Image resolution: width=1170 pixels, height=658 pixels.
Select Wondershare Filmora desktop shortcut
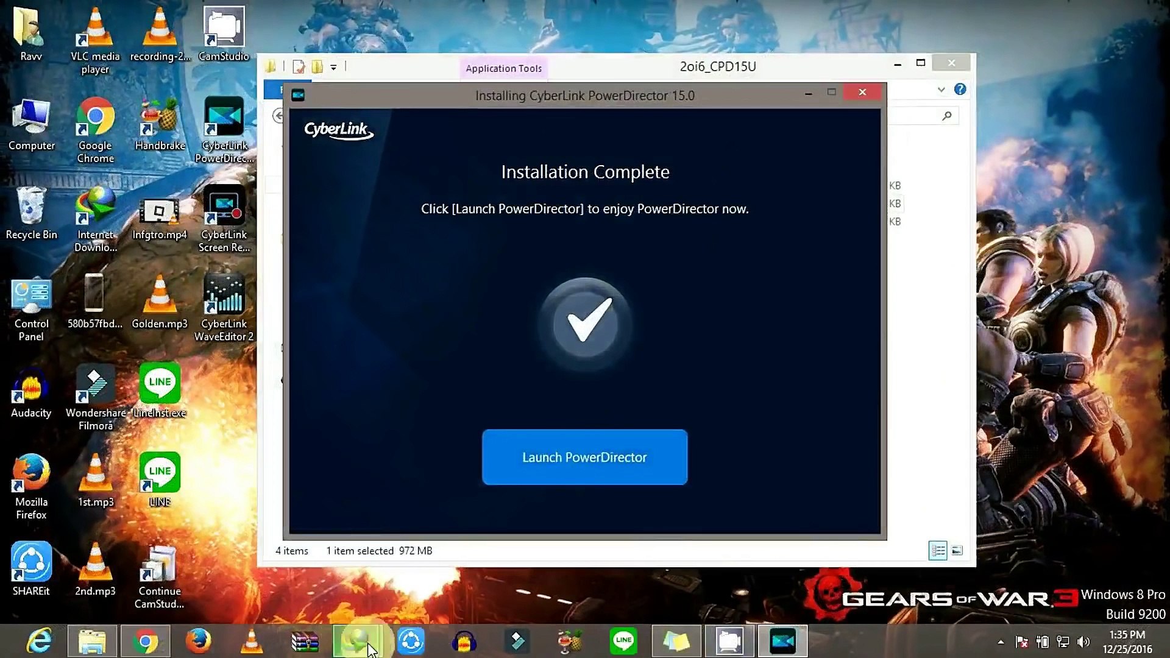click(x=95, y=398)
